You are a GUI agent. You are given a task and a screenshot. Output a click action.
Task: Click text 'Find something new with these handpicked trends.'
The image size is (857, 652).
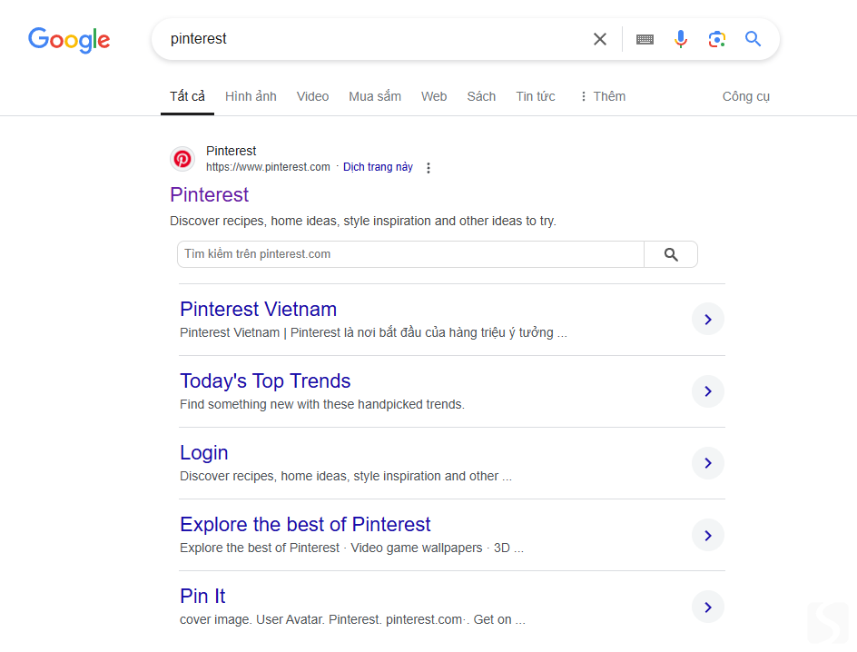coord(322,404)
